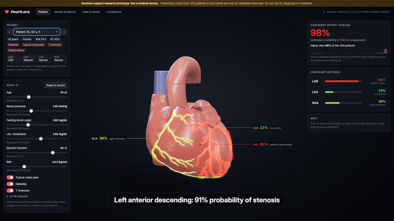The height and width of the screenshot is (221, 394).
Task: Click the LDL cholesterol slider handle
Action: coord(41,139)
